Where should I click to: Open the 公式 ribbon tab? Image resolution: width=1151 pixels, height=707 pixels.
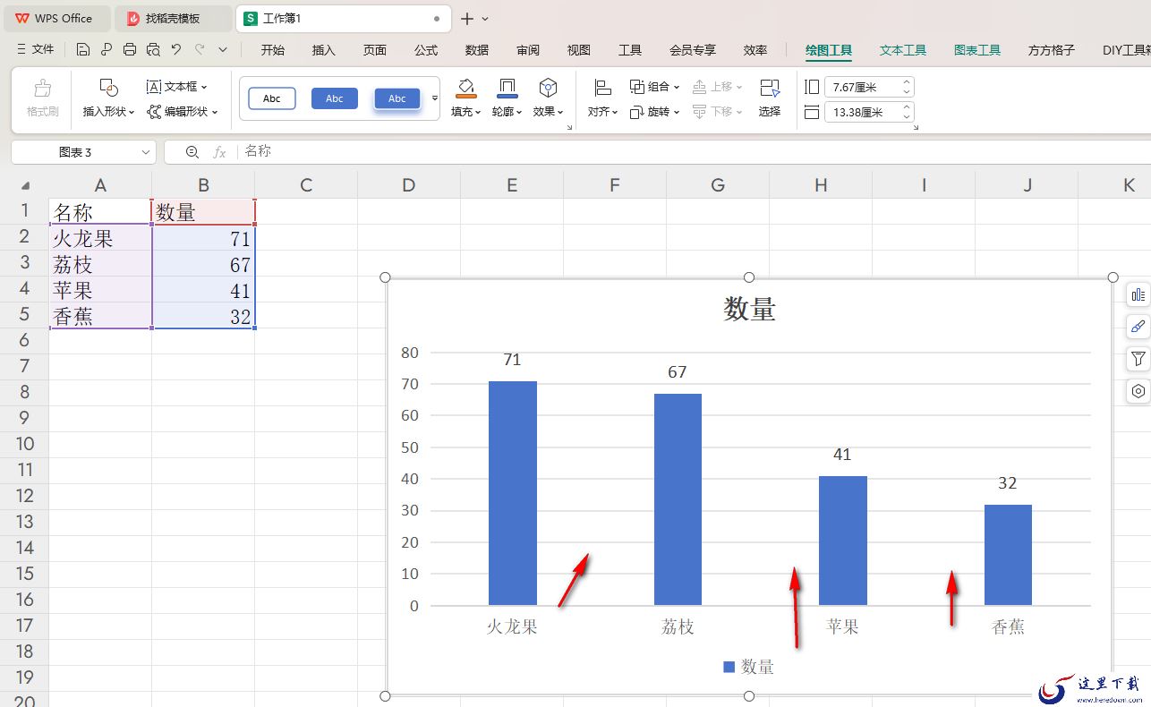426,50
